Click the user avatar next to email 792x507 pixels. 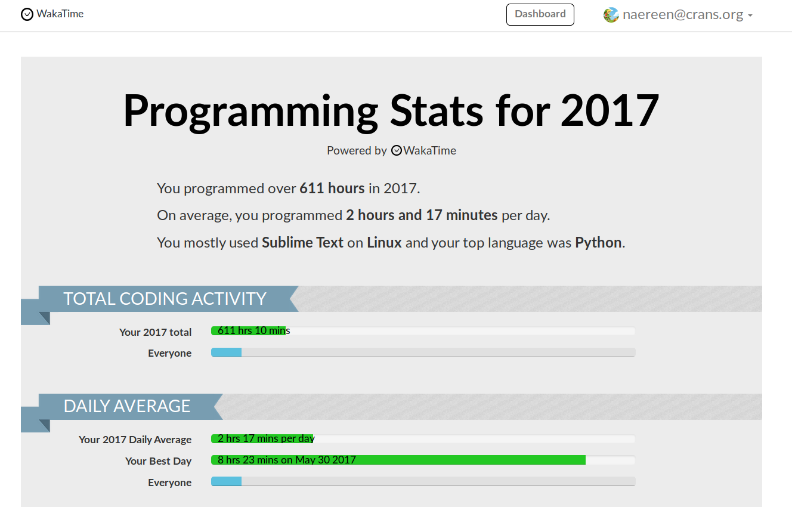(611, 15)
